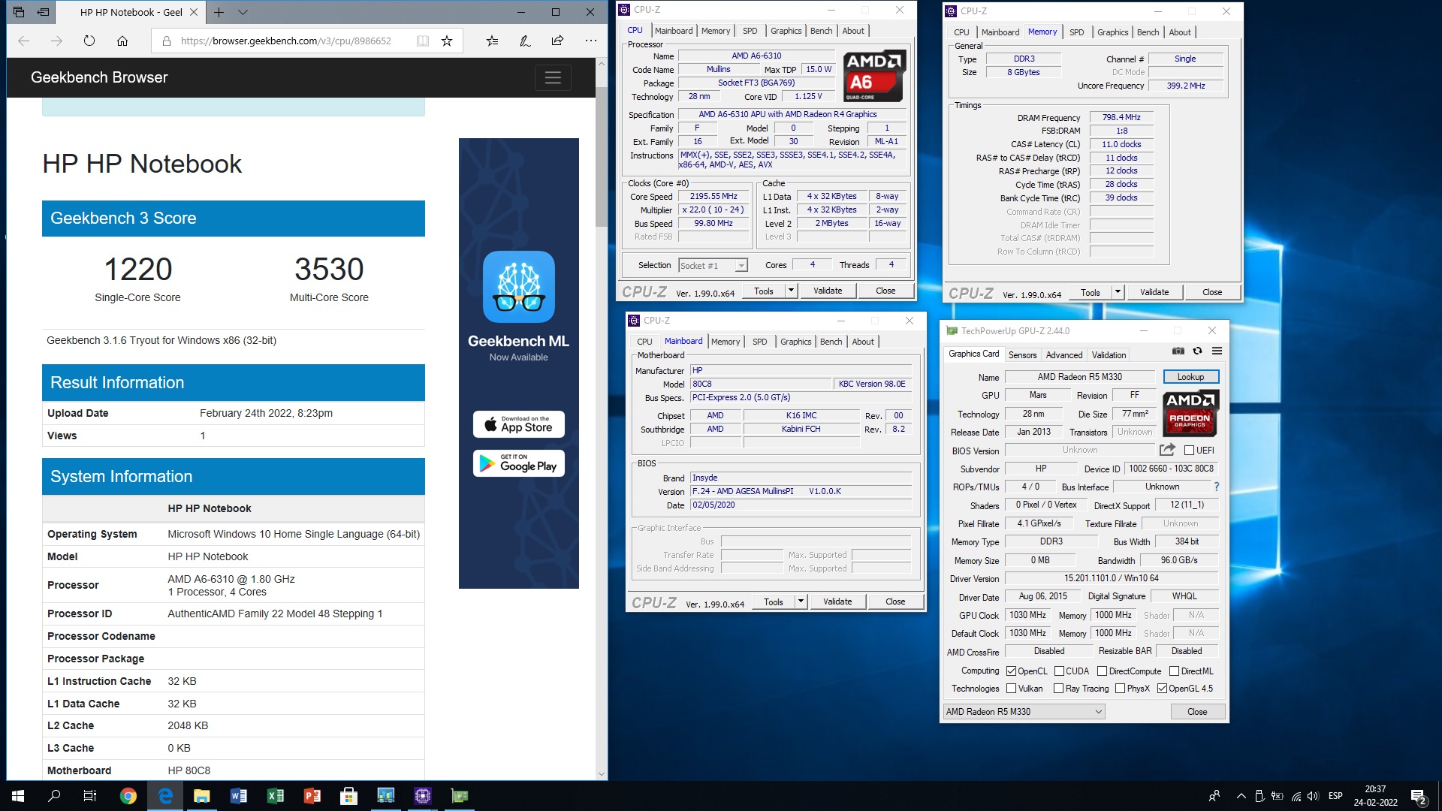
Task: Open Tools dropdown arrow in CPU-Z Mainboard window
Action: [801, 601]
